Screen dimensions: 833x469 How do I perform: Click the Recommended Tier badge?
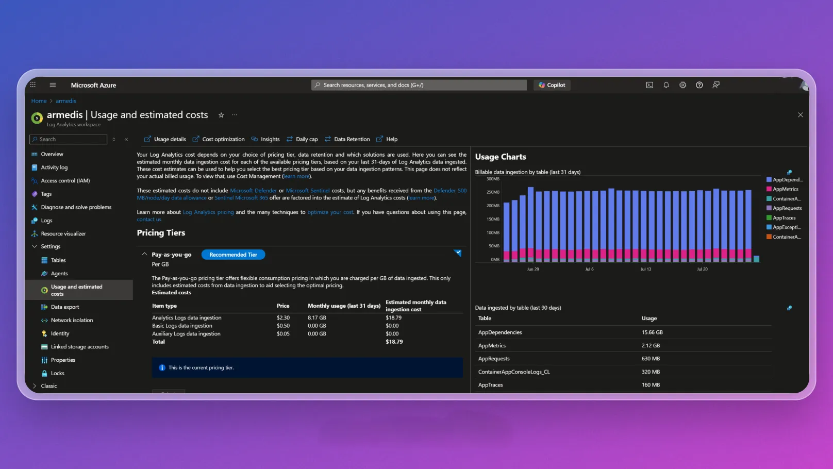233,255
